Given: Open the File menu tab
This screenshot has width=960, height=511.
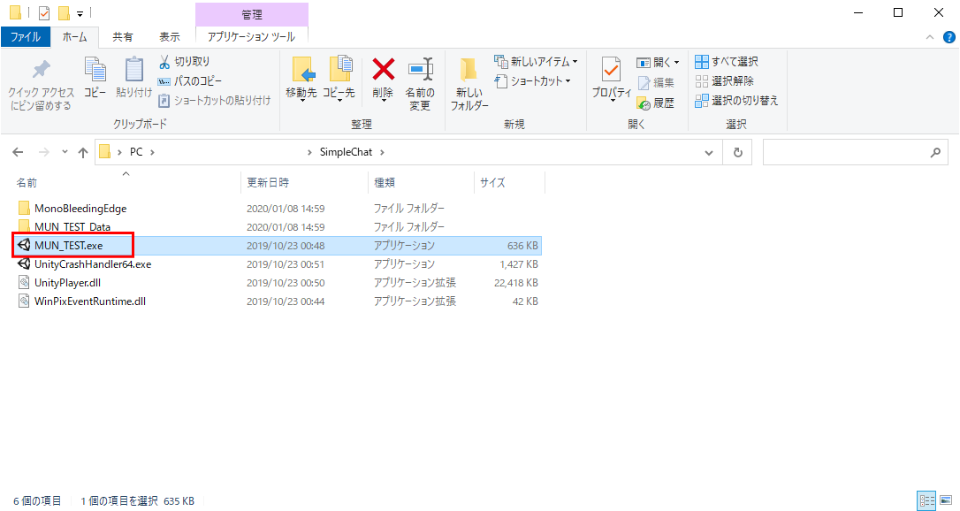Looking at the screenshot, I should click(25, 37).
